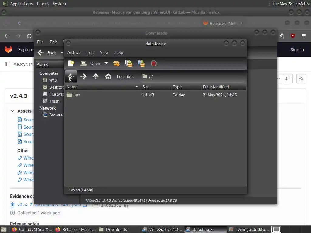Switch to winegui.desktop editor taskbar window
311x233 pixels.
tap(249, 229)
